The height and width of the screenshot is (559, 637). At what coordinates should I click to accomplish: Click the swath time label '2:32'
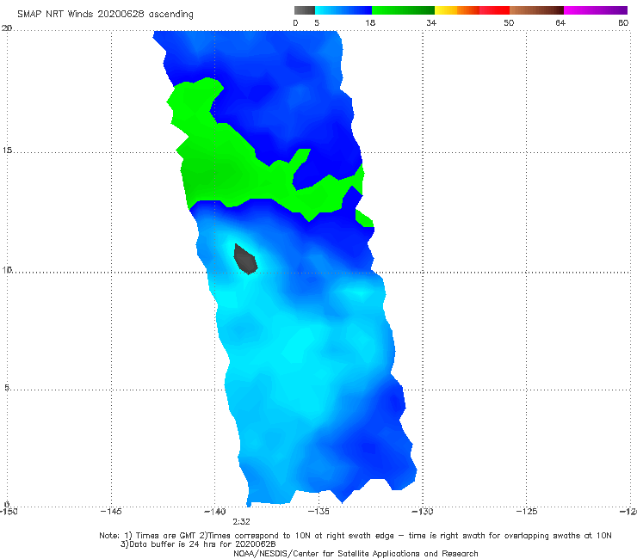(x=241, y=522)
